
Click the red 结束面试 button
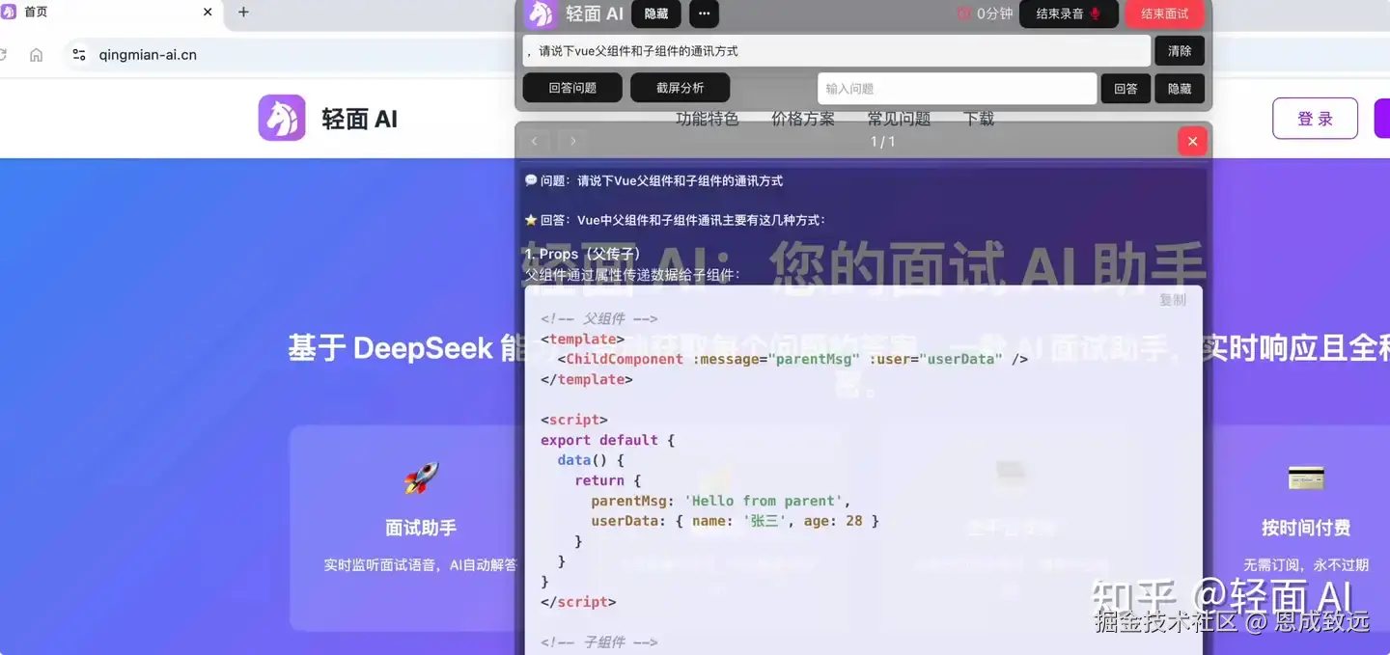pyautogui.click(x=1165, y=14)
